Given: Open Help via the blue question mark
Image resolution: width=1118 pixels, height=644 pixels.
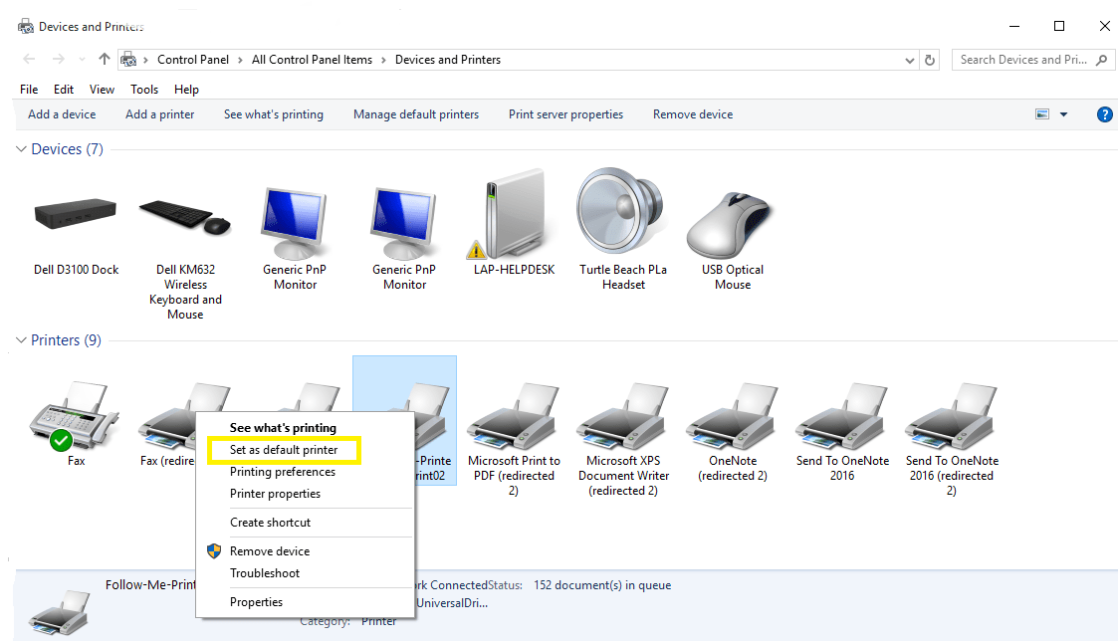Looking at the screenshot, I should 1104,113.
